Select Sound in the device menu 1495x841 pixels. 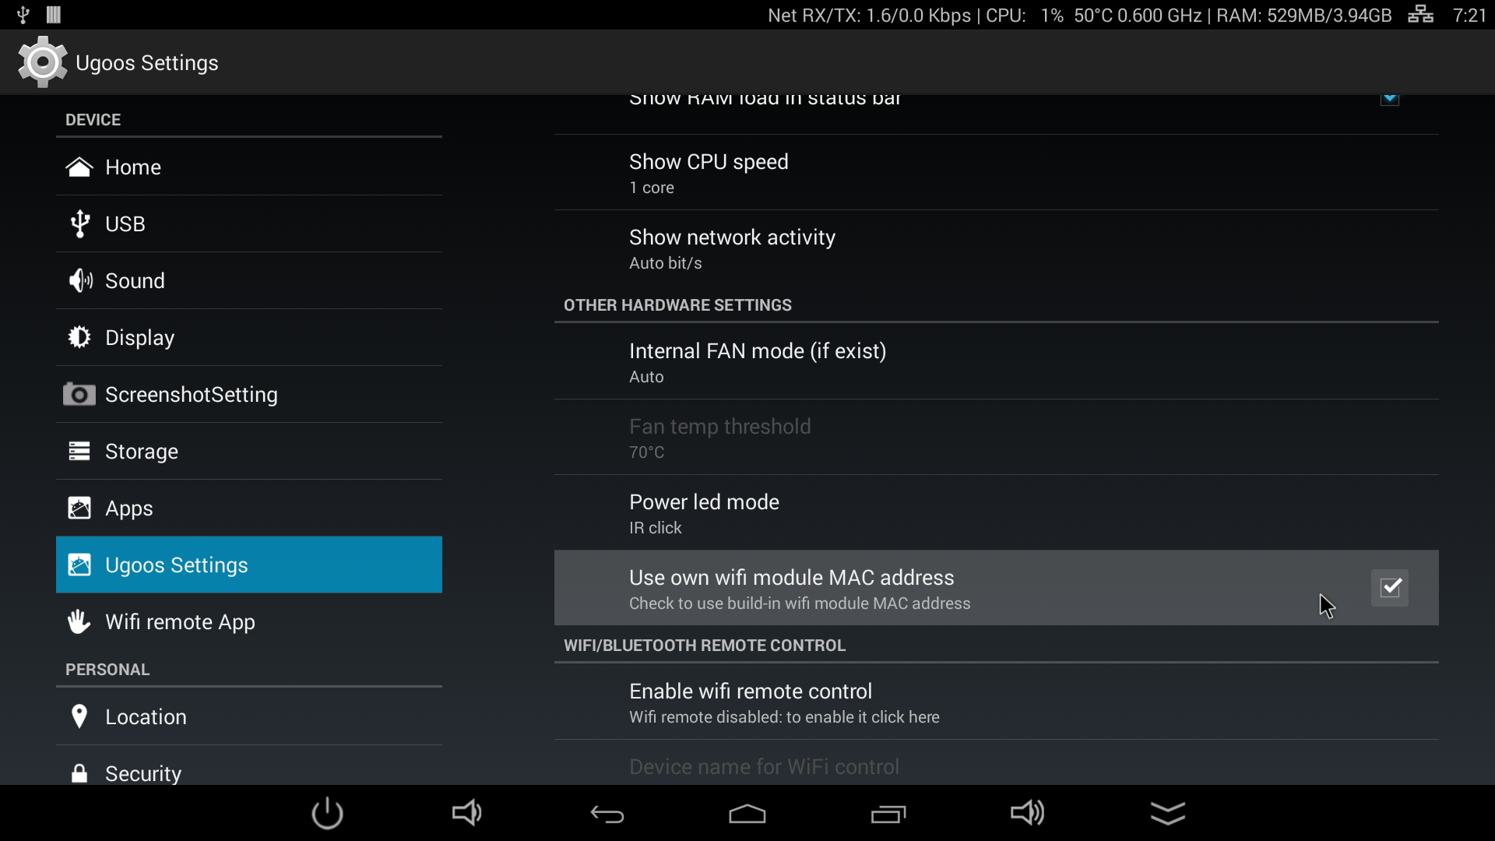pos(249,280)
